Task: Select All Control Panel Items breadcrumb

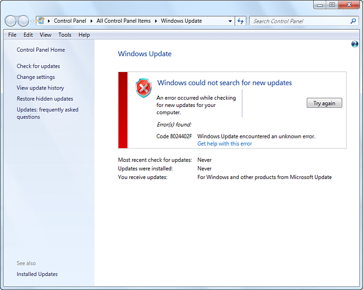Action: click(123, 21)
